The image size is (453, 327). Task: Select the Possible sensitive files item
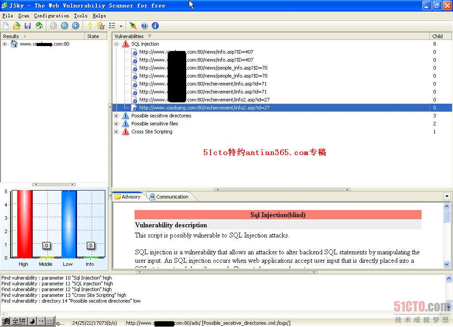point(154,124)
